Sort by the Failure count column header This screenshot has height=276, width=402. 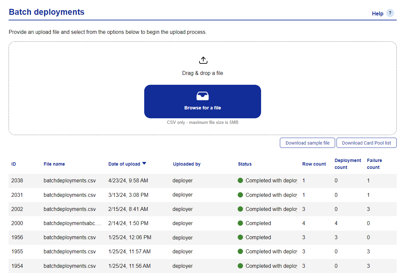point(374,164)
